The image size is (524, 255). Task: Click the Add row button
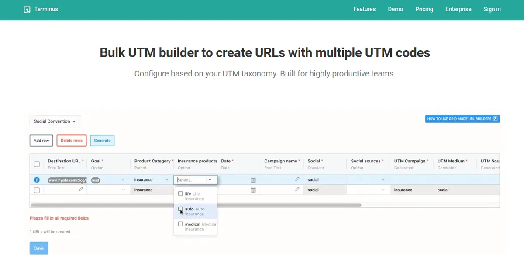[x=41, y=140]
